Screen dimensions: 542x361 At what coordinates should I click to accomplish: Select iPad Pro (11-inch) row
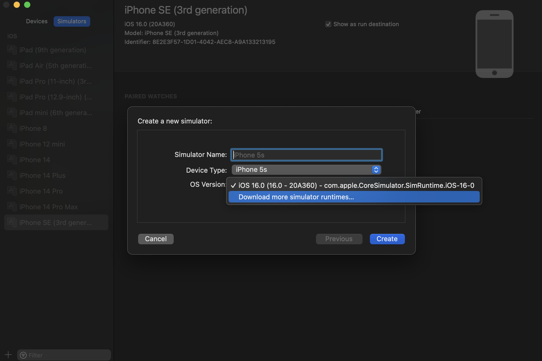56,81
